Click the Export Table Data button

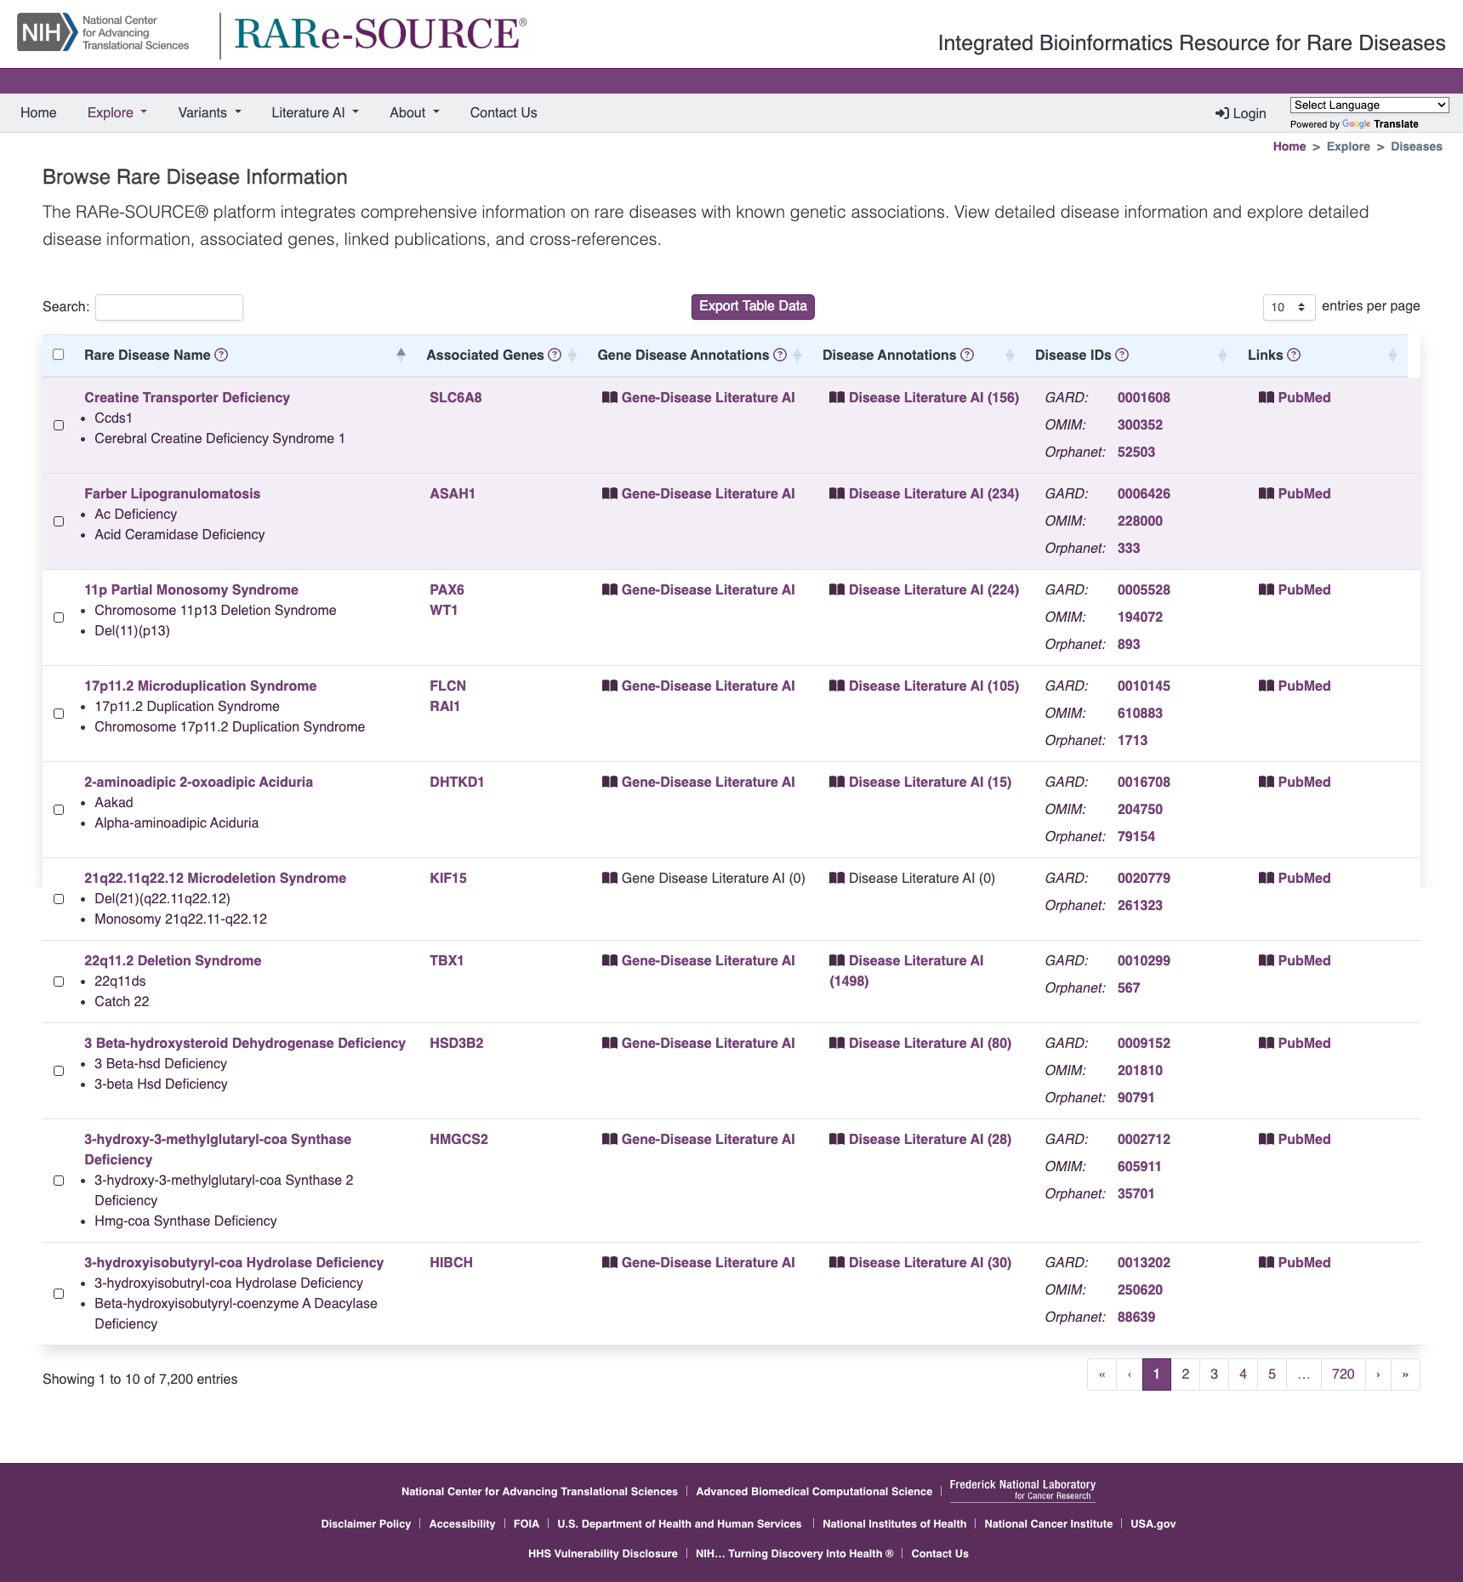pyautogui.click(x=752, y=306)
